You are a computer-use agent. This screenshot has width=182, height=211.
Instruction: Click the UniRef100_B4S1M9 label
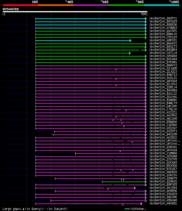coord(163,134)
